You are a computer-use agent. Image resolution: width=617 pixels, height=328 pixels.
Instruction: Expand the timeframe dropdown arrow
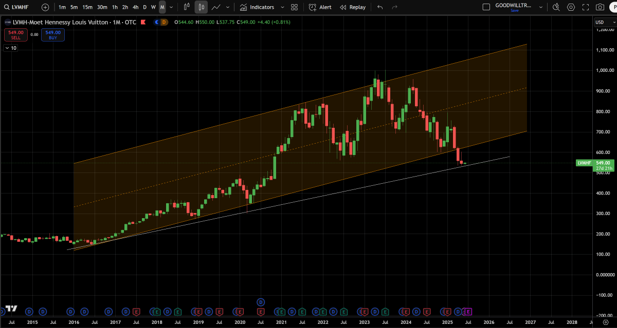pyautogui.click(x=171, y=7)
